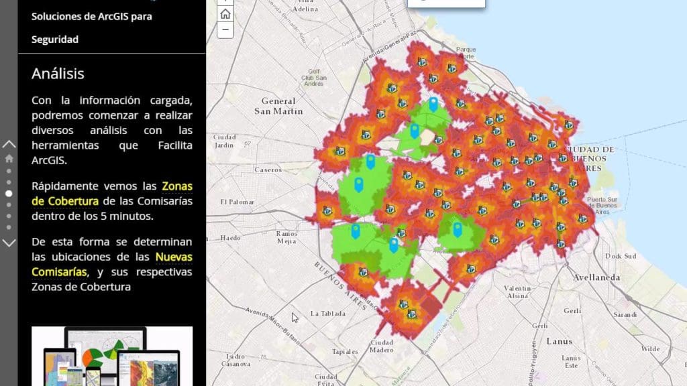Screen dimensions: 687x386
Task: Select the first slide dot in the navigator
Action: 9,172
